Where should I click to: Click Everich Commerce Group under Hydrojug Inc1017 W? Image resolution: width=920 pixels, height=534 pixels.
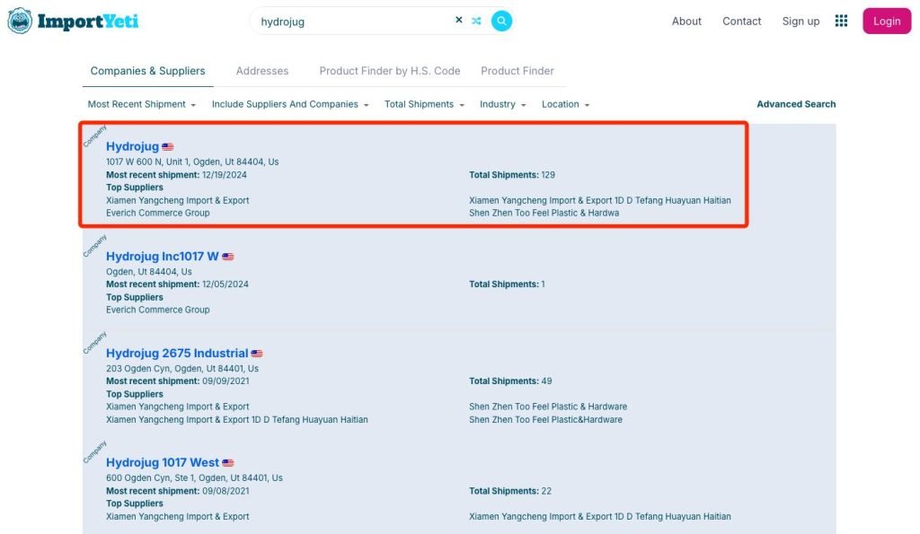click(x=158, y=310)
